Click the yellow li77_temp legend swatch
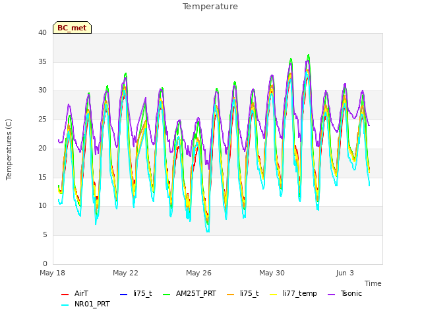The height and width of the screenshot is (317, 422). coord(274,295)
